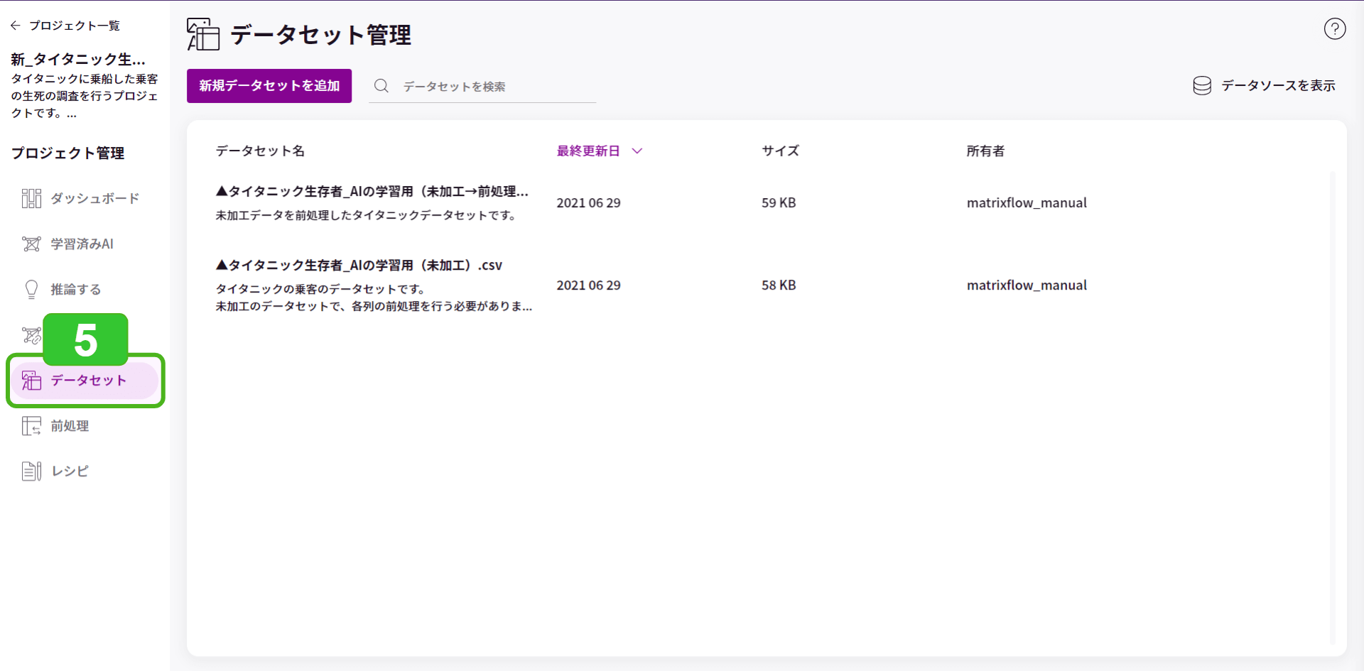Sort by the 最終更新日 column header

(588, 151)
